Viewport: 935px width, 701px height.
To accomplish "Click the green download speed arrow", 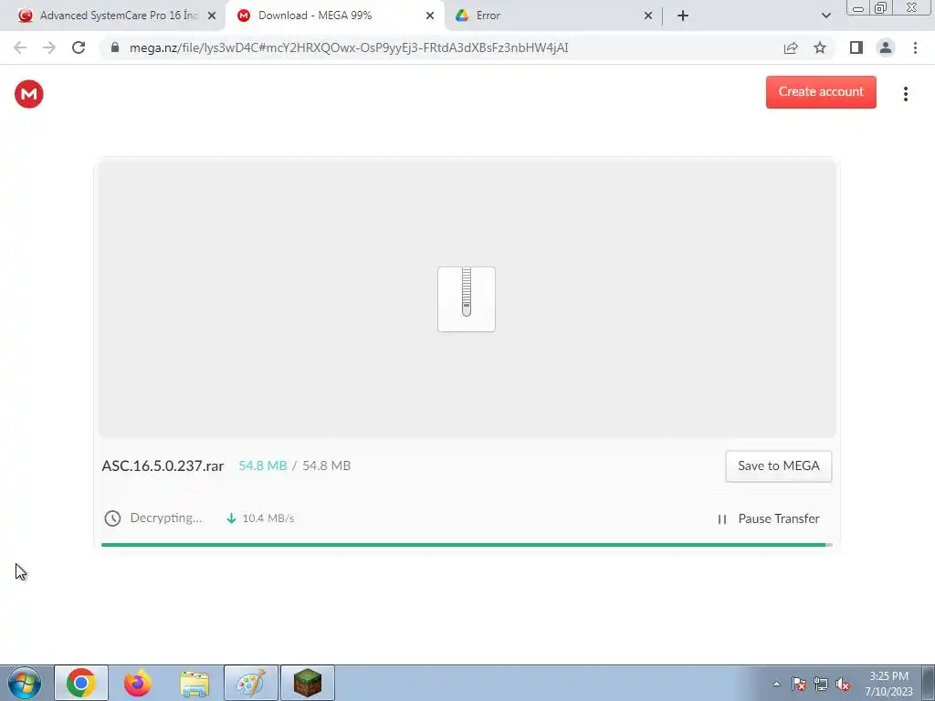I will 231,518.
